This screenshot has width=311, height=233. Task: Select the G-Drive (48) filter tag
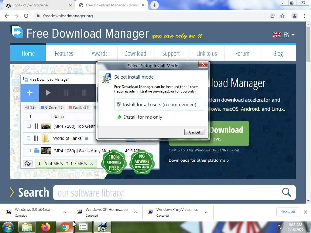(x=52, y=107)
